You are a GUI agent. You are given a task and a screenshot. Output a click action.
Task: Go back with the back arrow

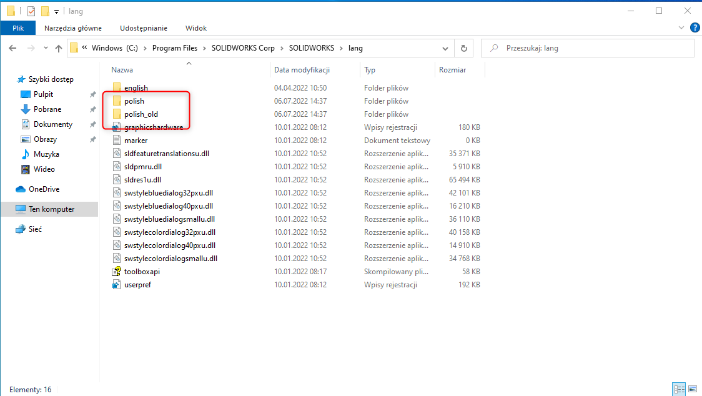coord(12,48)
